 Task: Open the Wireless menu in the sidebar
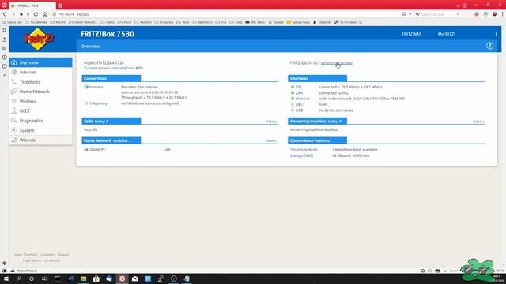click(40, 101)
